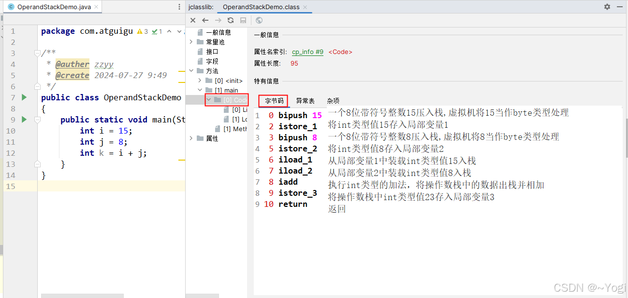The height and width of the screenshot is (298, 628).
Task: Select 一般信息 in the class tree
Action: coord(218,32)
